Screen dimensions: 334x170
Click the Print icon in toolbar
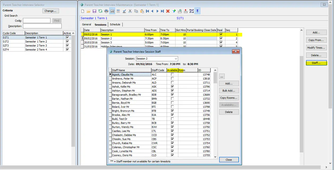coord(106,11)
